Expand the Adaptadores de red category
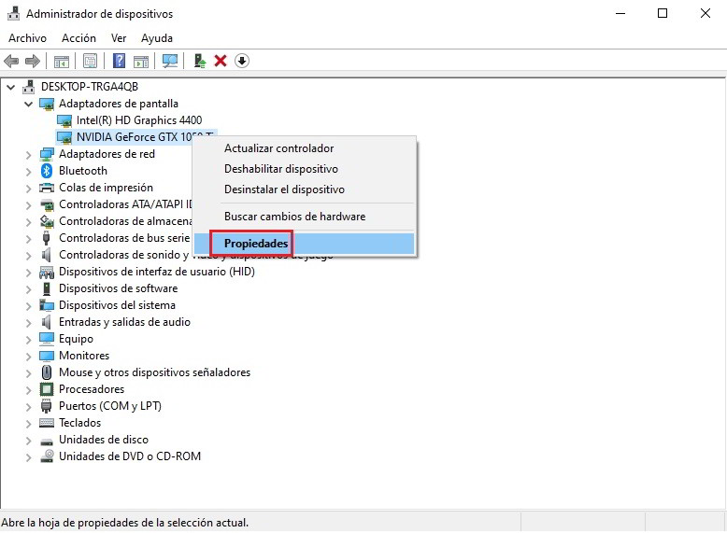 [28, 154]
